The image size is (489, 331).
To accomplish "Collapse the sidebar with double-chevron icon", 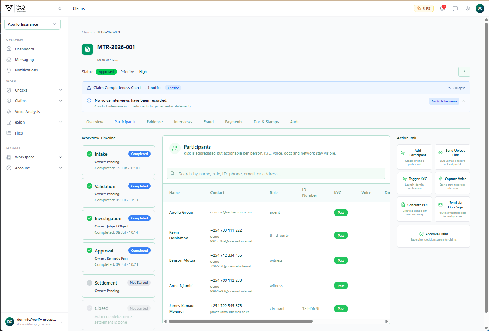I will point(60,8).
